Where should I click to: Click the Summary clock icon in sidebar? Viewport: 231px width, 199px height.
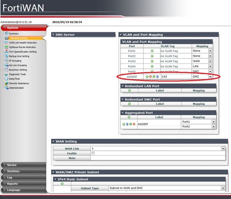point(6,33)
